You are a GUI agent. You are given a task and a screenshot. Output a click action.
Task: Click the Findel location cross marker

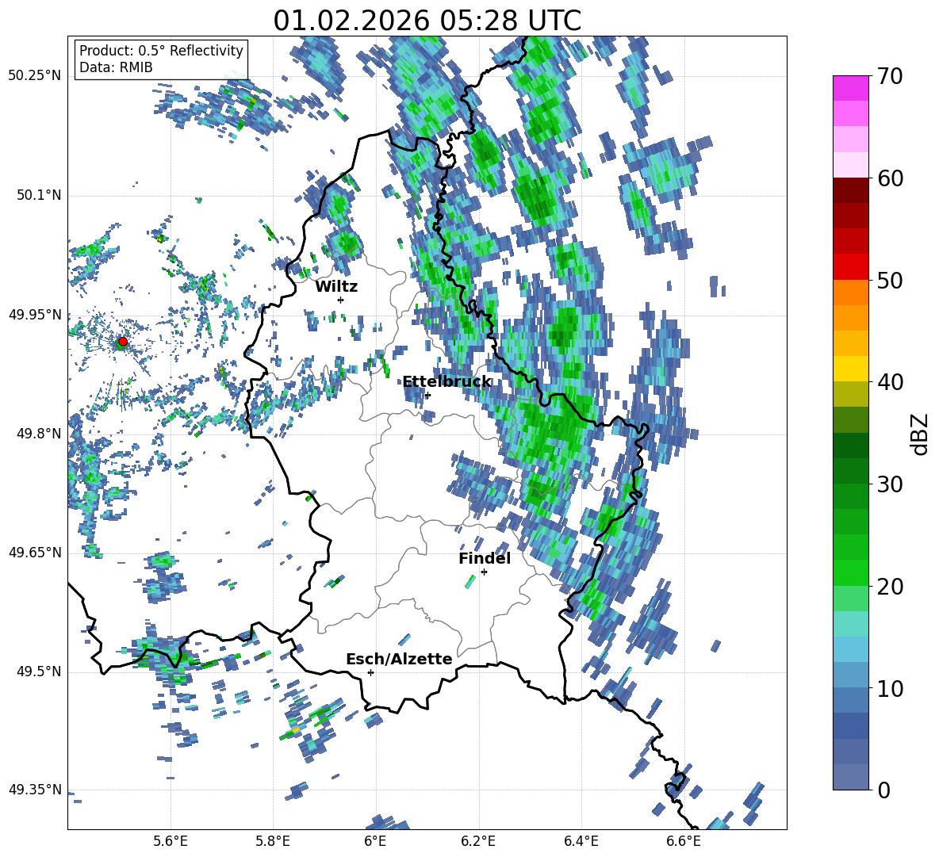tap(484, 572)
